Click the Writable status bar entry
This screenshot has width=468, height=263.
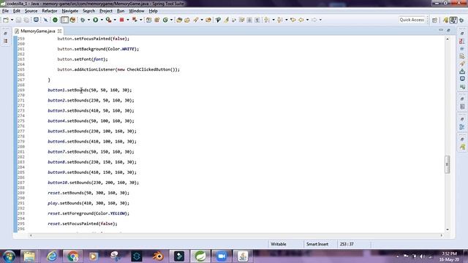click(x=279, y=244)
